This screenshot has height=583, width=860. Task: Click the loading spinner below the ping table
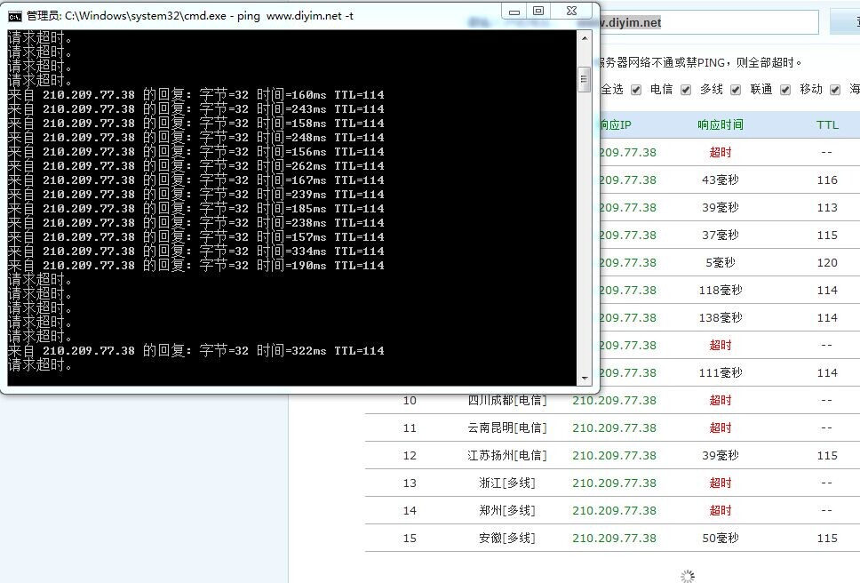[688, 576]
